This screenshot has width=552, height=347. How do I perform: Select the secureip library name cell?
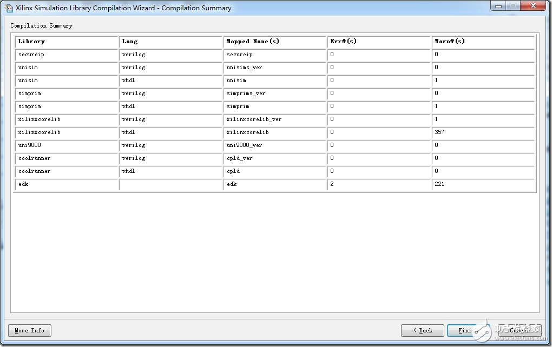pos(67,55)
